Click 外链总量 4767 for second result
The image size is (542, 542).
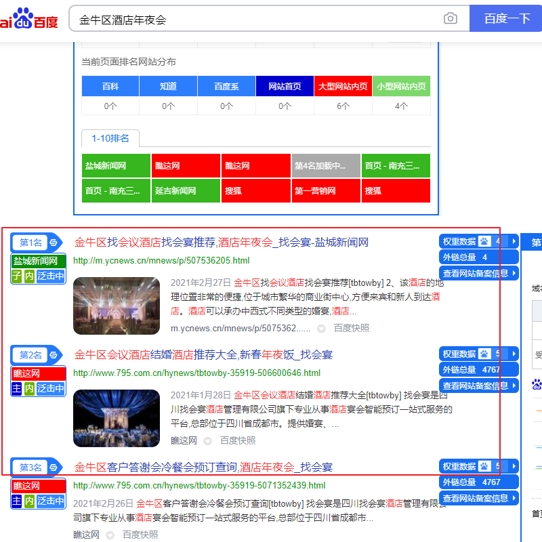(479, 369)
